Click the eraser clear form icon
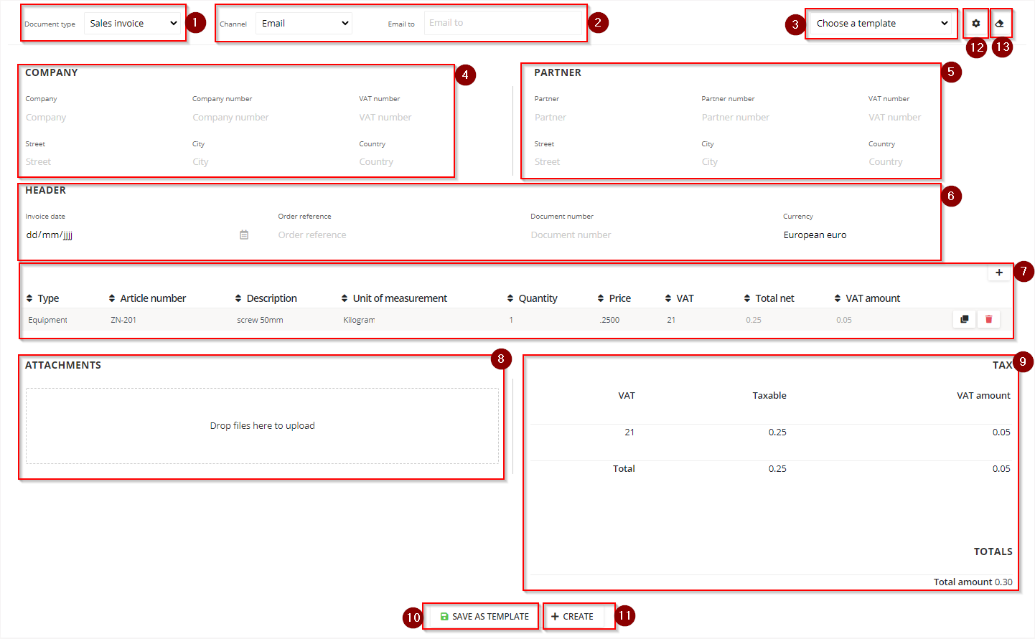This screenshot has height=639, width=1035. [999, 24]
